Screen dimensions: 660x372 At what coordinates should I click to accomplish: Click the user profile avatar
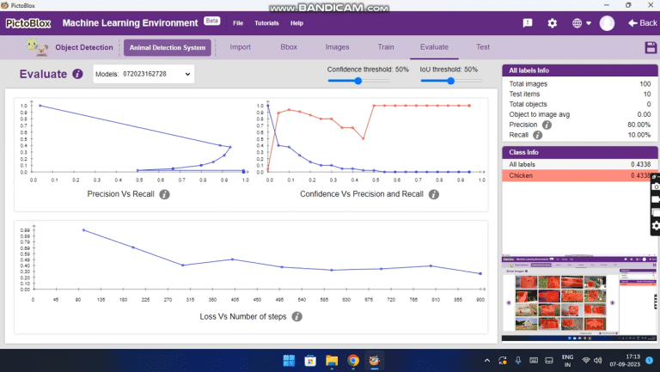(x=607, y=23)
